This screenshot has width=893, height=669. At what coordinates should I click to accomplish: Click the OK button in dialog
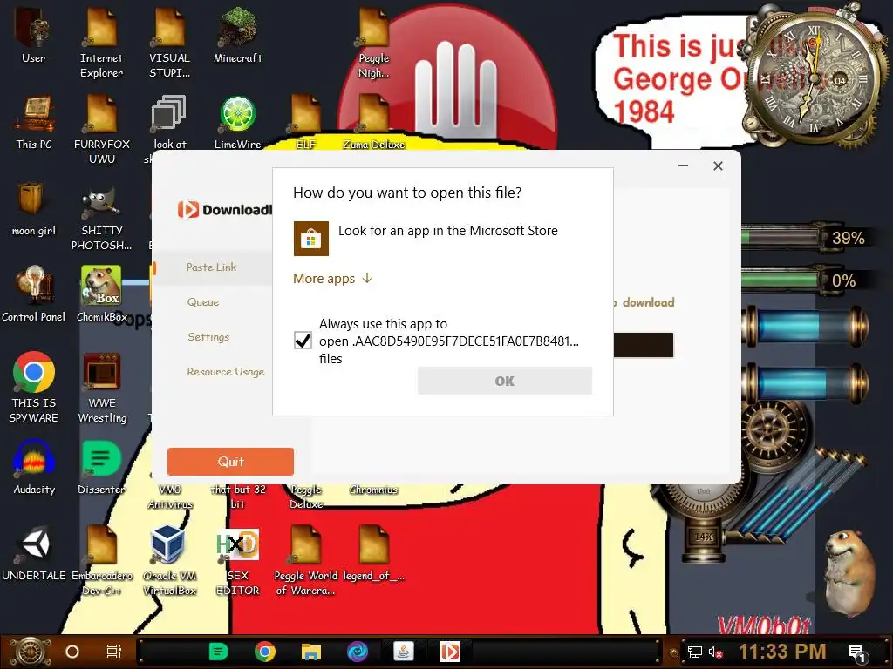tap(505, 381)
